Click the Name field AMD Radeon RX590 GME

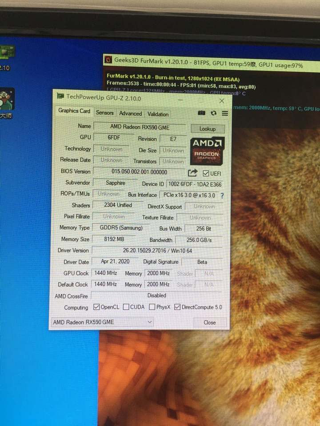click(x=140, y=127)
